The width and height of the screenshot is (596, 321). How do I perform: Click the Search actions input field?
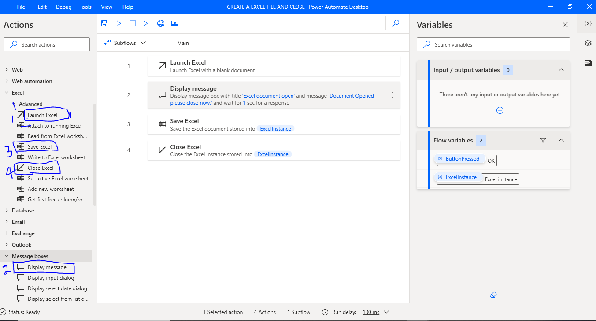(47, 44)
